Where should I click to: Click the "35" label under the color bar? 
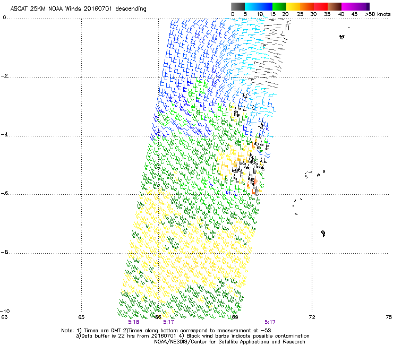[327, 14]
